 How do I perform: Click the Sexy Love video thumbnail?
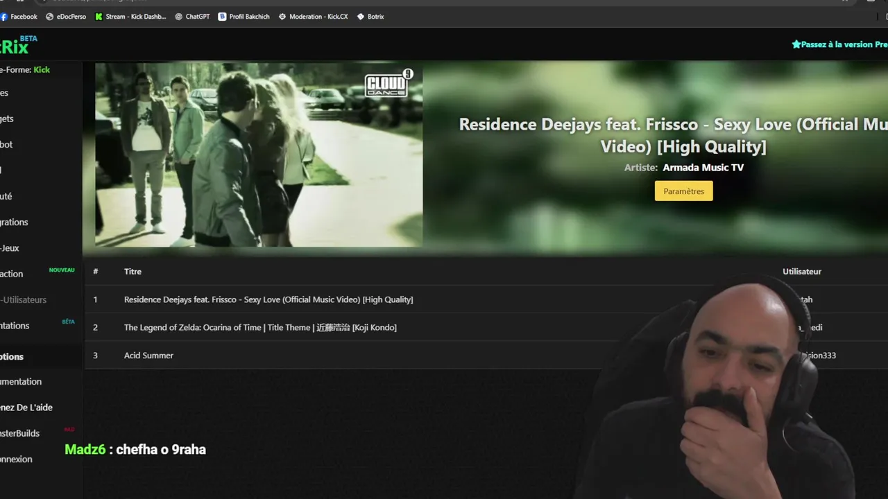point(259,155)
